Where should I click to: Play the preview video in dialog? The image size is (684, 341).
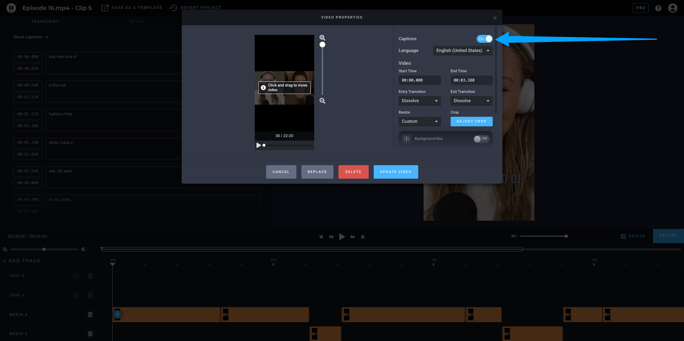[258, 145]
